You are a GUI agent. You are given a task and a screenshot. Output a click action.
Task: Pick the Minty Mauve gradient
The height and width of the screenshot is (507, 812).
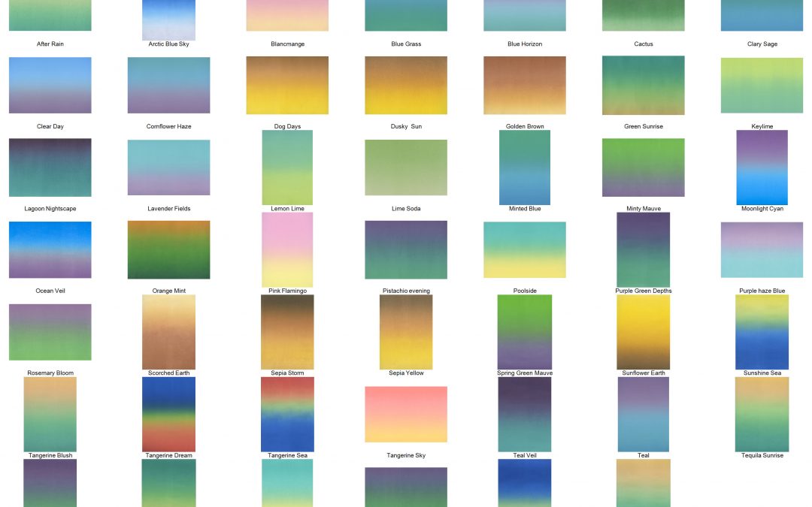[x=643, y=167]
